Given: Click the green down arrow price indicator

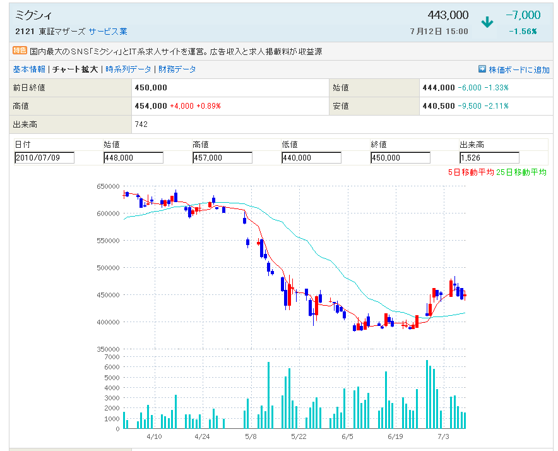Looking at the screenshot, I should click(x=487, y=22).
